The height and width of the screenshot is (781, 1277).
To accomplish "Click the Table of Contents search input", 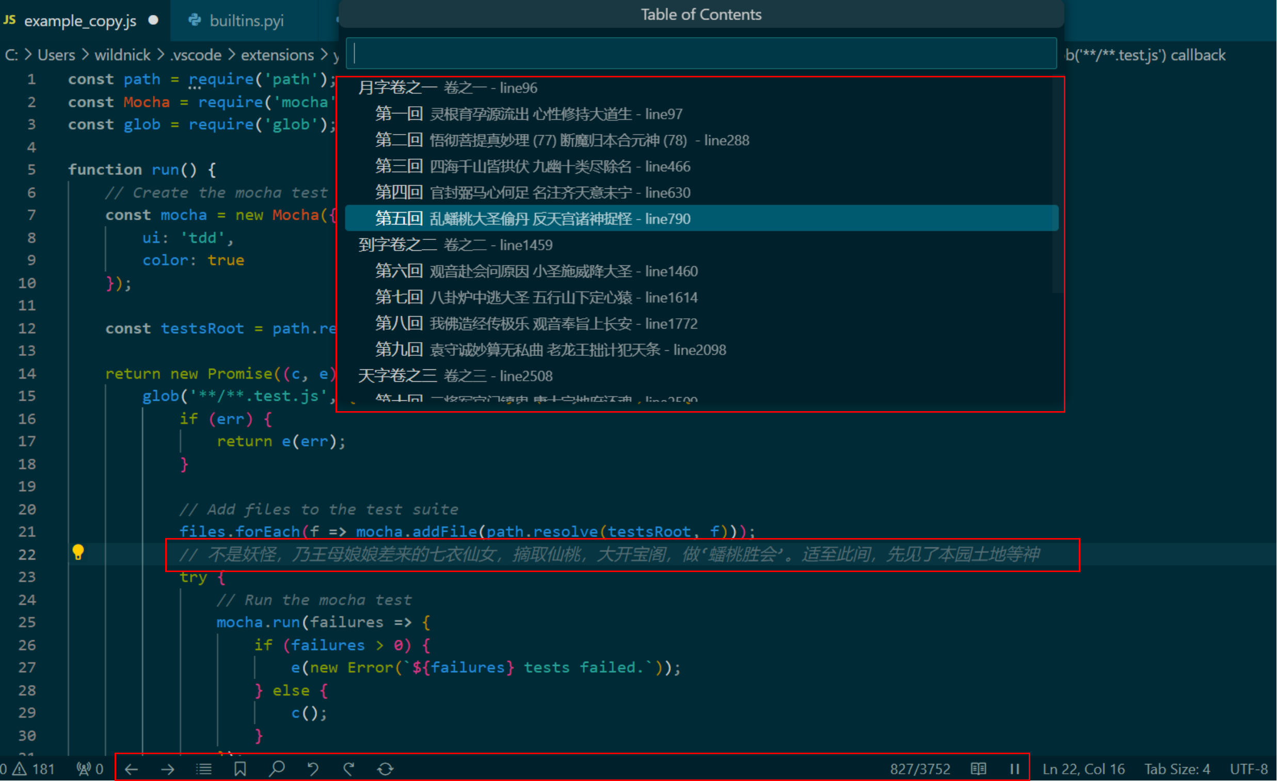I will point(700,53).
